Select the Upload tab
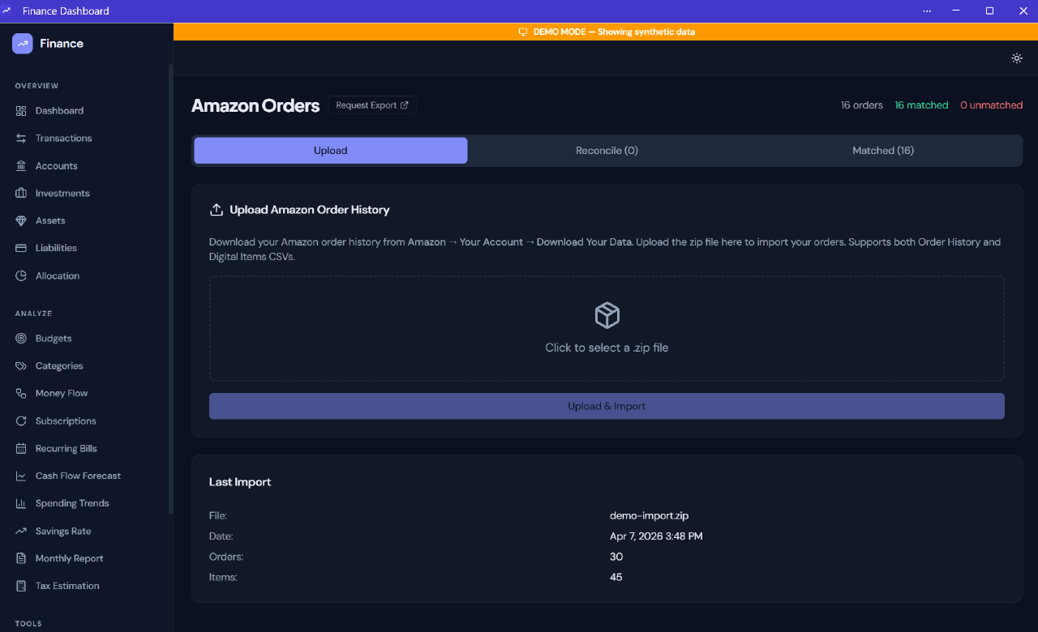The width and height of the screenshot is (1038, 632). click(330, 150)
